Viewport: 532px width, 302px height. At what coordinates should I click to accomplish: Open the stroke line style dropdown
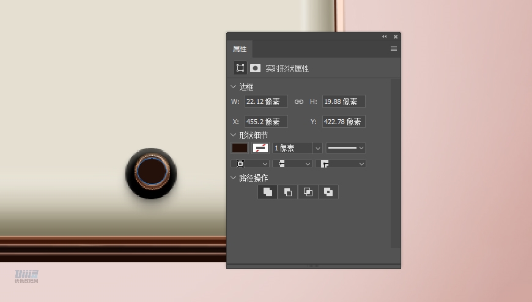[345, 148]
